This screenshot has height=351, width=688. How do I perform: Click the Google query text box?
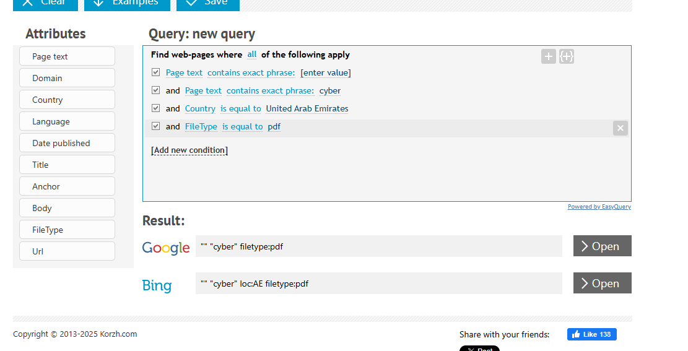pyautogui.click(x=378, y=246)
